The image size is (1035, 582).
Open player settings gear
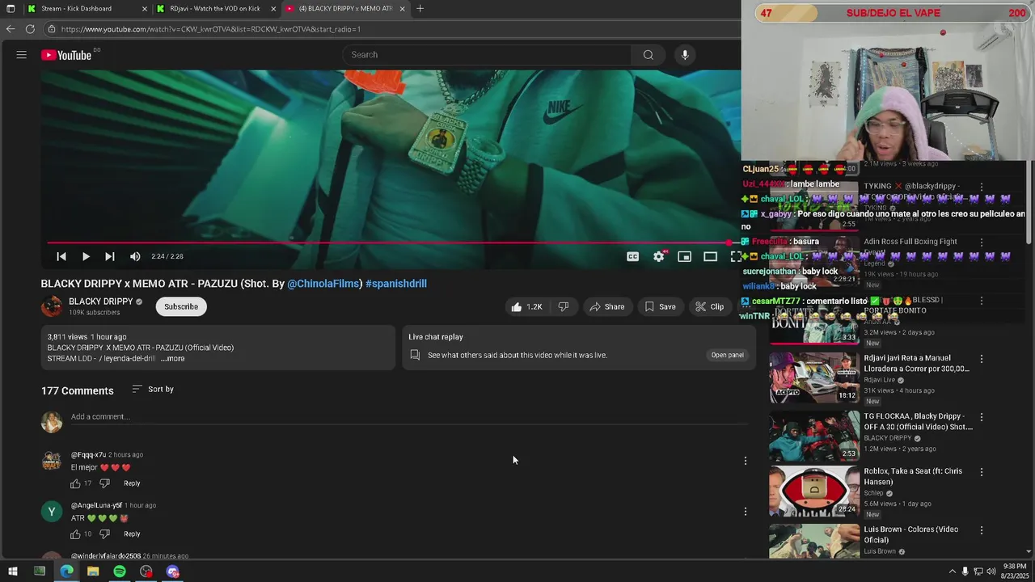[x=659, y=256]
